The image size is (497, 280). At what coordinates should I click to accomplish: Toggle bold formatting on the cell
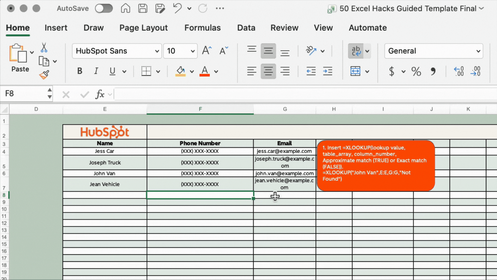click(x=79, y=71)
